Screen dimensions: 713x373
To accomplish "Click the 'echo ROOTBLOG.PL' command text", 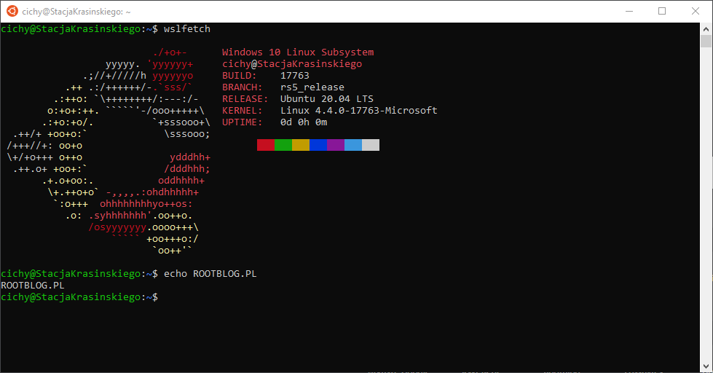I will 210,274.
